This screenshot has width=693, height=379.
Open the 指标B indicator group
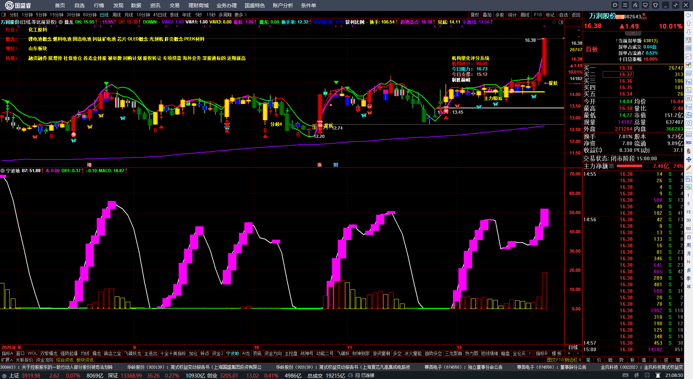point(541,354)
